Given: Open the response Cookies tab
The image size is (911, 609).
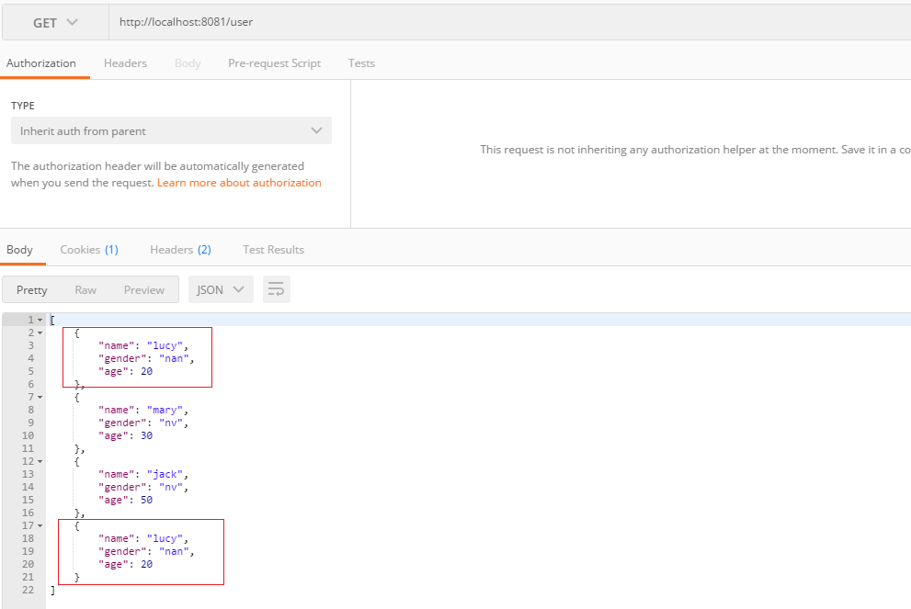Looking at the screenshot, I should pos(88,250).
